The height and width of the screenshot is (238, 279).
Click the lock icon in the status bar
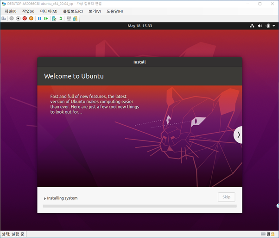click(273, 234)
